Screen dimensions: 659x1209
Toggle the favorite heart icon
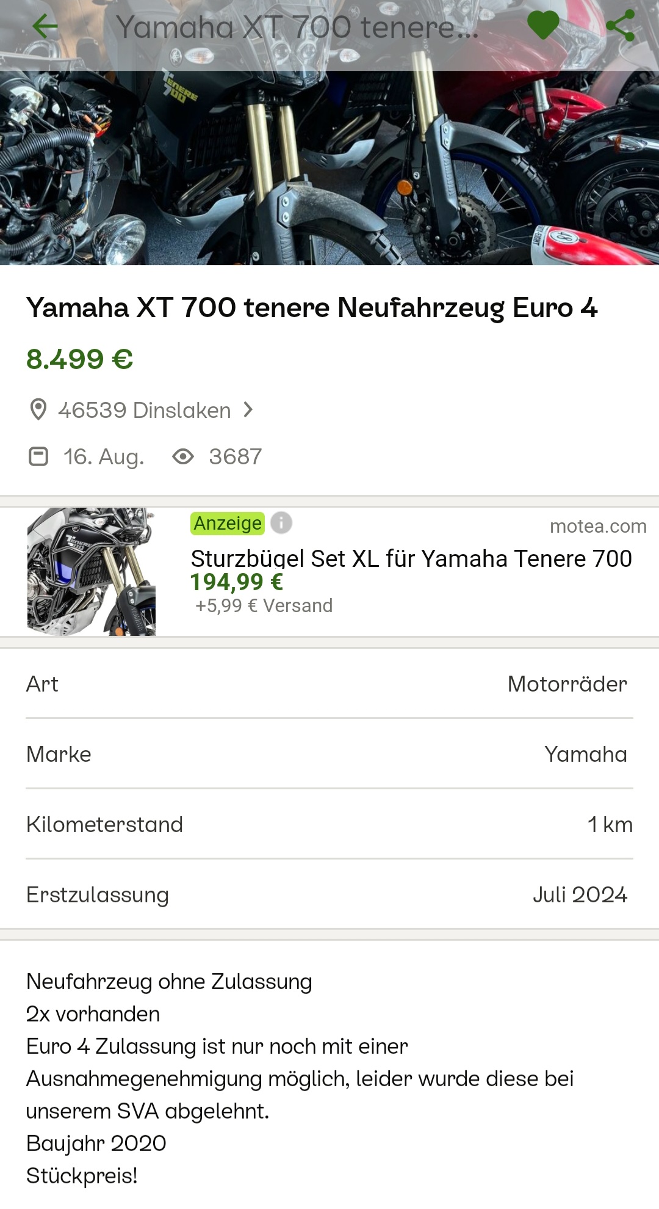[543, 26]
